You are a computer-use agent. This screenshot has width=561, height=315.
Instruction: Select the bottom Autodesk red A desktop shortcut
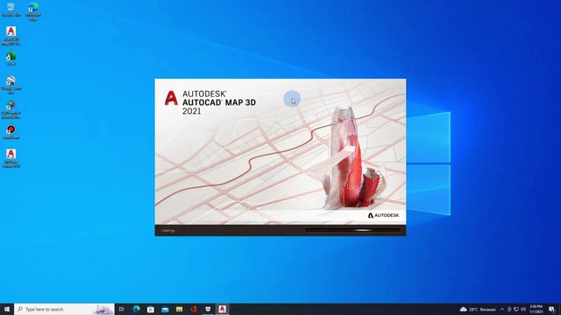(x=11, y=158)
